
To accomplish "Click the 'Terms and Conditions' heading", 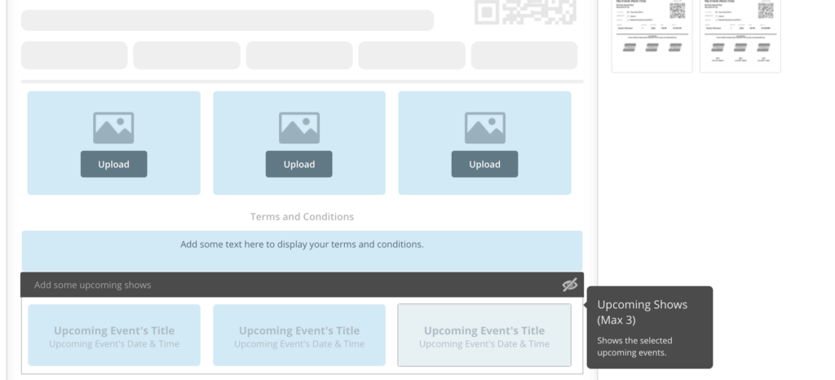I will pyautogui.click(x=302, y=217).
